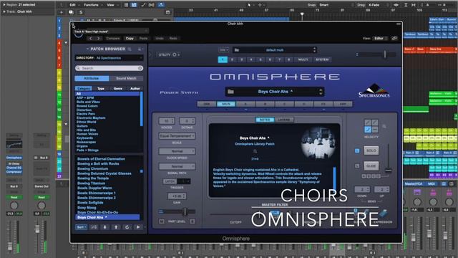This screenshot has height=258, width=458.
Task: Step to next patch with down arrow
Action: point(105,227)
